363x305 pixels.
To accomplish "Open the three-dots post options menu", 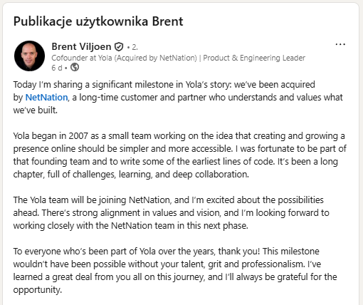I will [340, 44].
